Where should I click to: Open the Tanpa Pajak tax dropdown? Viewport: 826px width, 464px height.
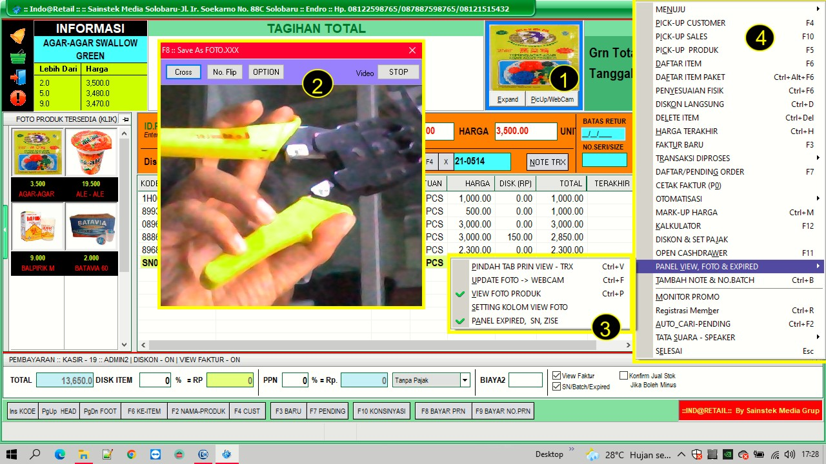[x=465, y=380]
